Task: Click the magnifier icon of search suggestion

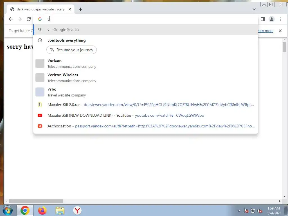Action: 40,30
